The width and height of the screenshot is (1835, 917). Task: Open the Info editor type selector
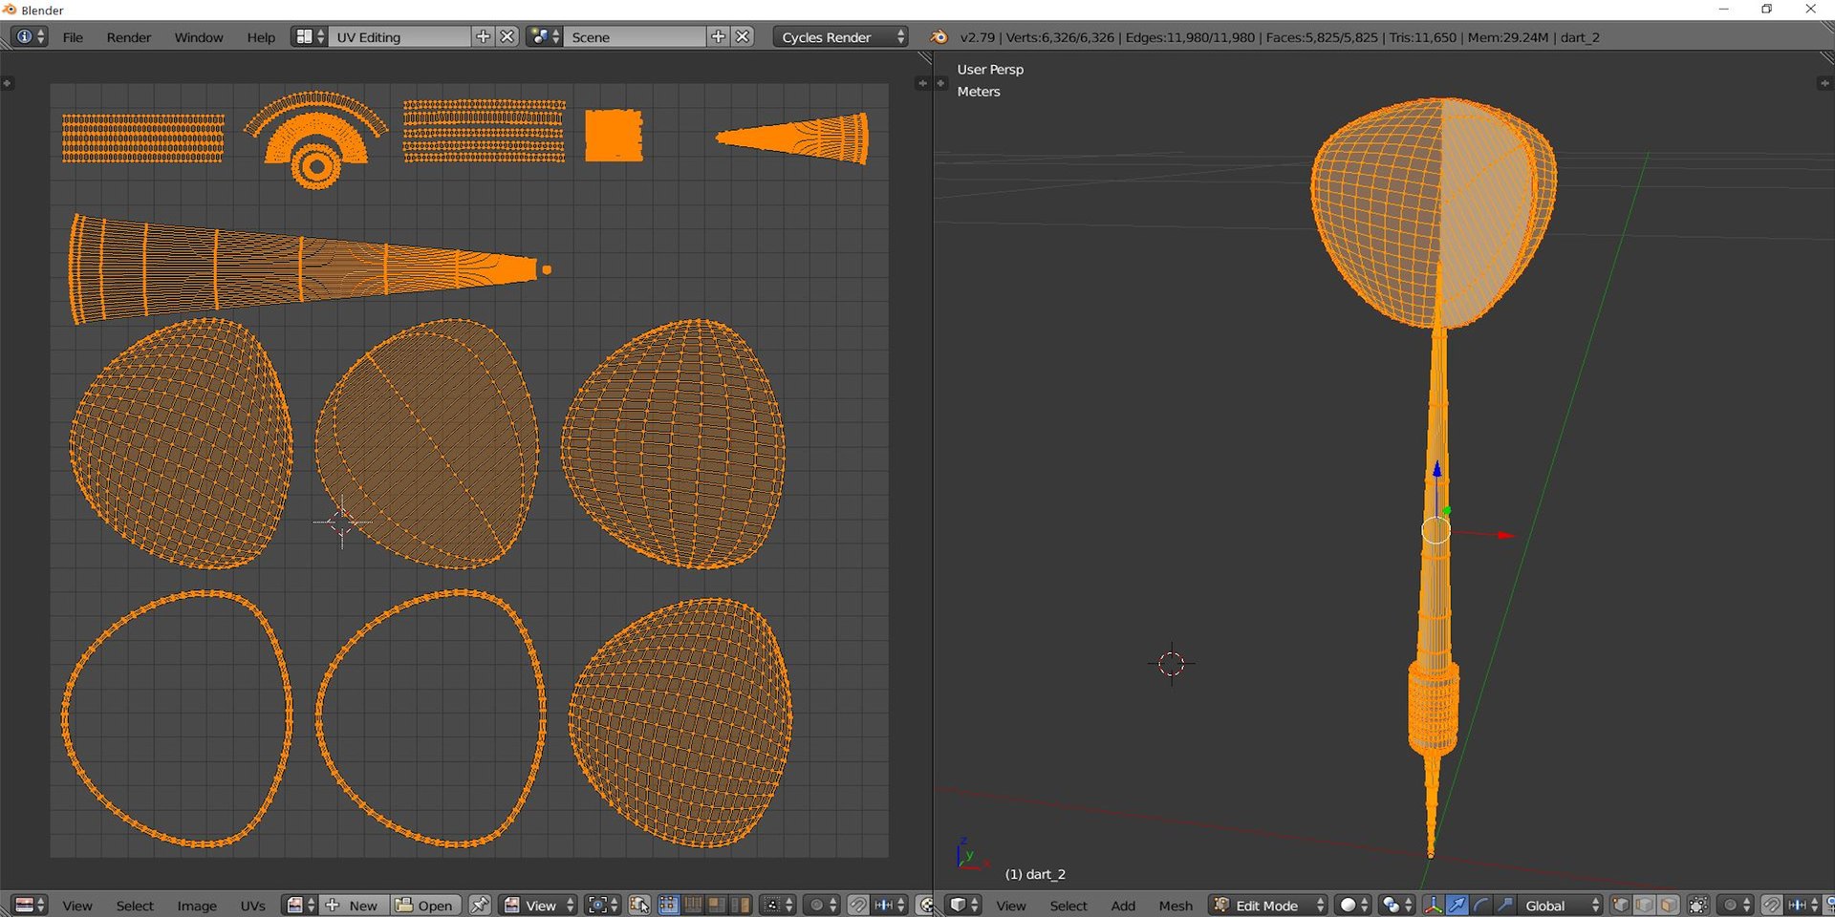tap(29, 36)
